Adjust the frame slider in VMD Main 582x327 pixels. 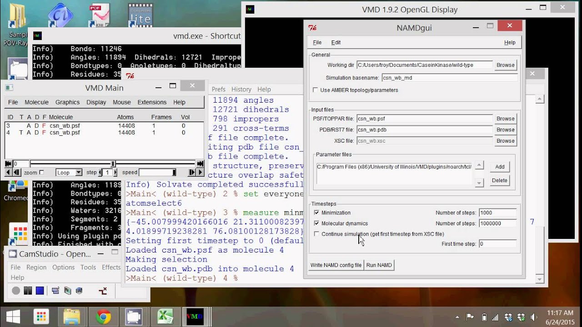click(113, 163)
